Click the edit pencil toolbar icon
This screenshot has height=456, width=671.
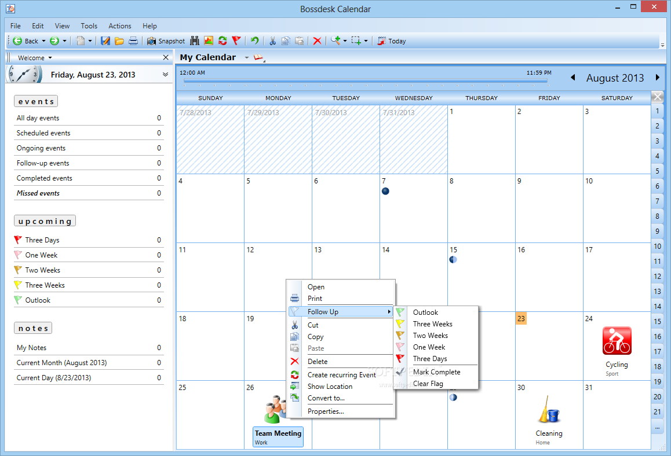point(105,41)
